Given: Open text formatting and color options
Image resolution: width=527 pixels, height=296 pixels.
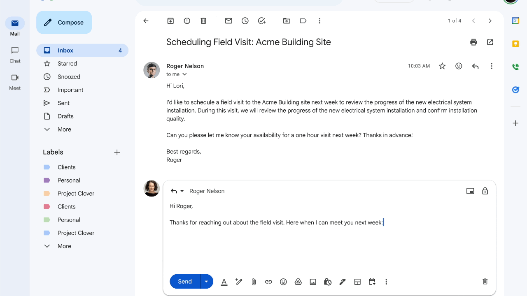Looking at the screenshot, I should pos(224,282).
